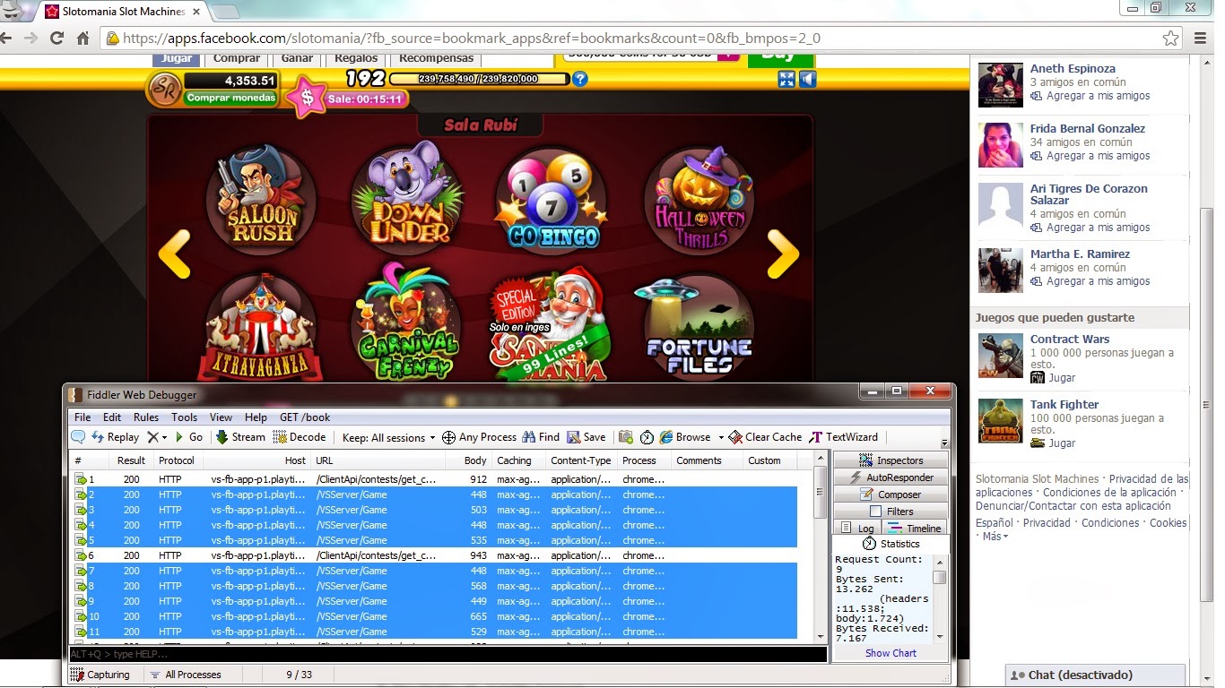
Task: Toggle fullscreen mode in the Slotomania game
Action: click(x=786, y=79)
